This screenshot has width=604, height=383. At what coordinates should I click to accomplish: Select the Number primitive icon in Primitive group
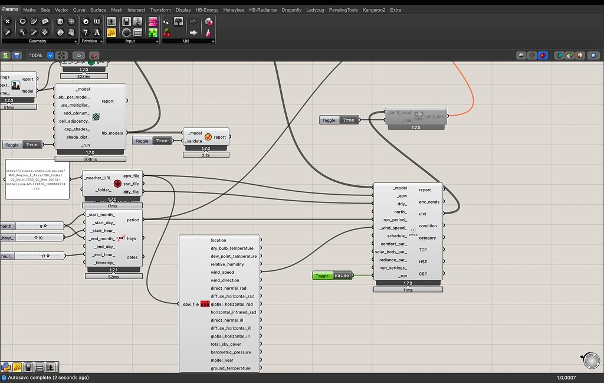click(x=97, y=21)
